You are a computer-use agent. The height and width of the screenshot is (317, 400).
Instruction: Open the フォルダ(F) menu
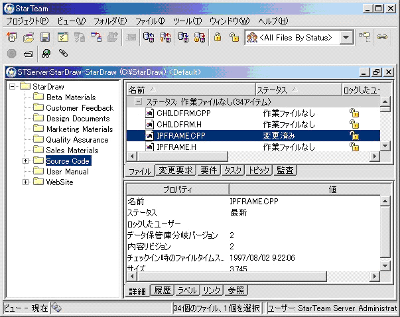[x=110, y=21]
